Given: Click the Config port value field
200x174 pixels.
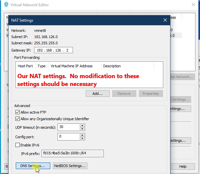Looking at the screenshot, I should (x=69, y=137).
